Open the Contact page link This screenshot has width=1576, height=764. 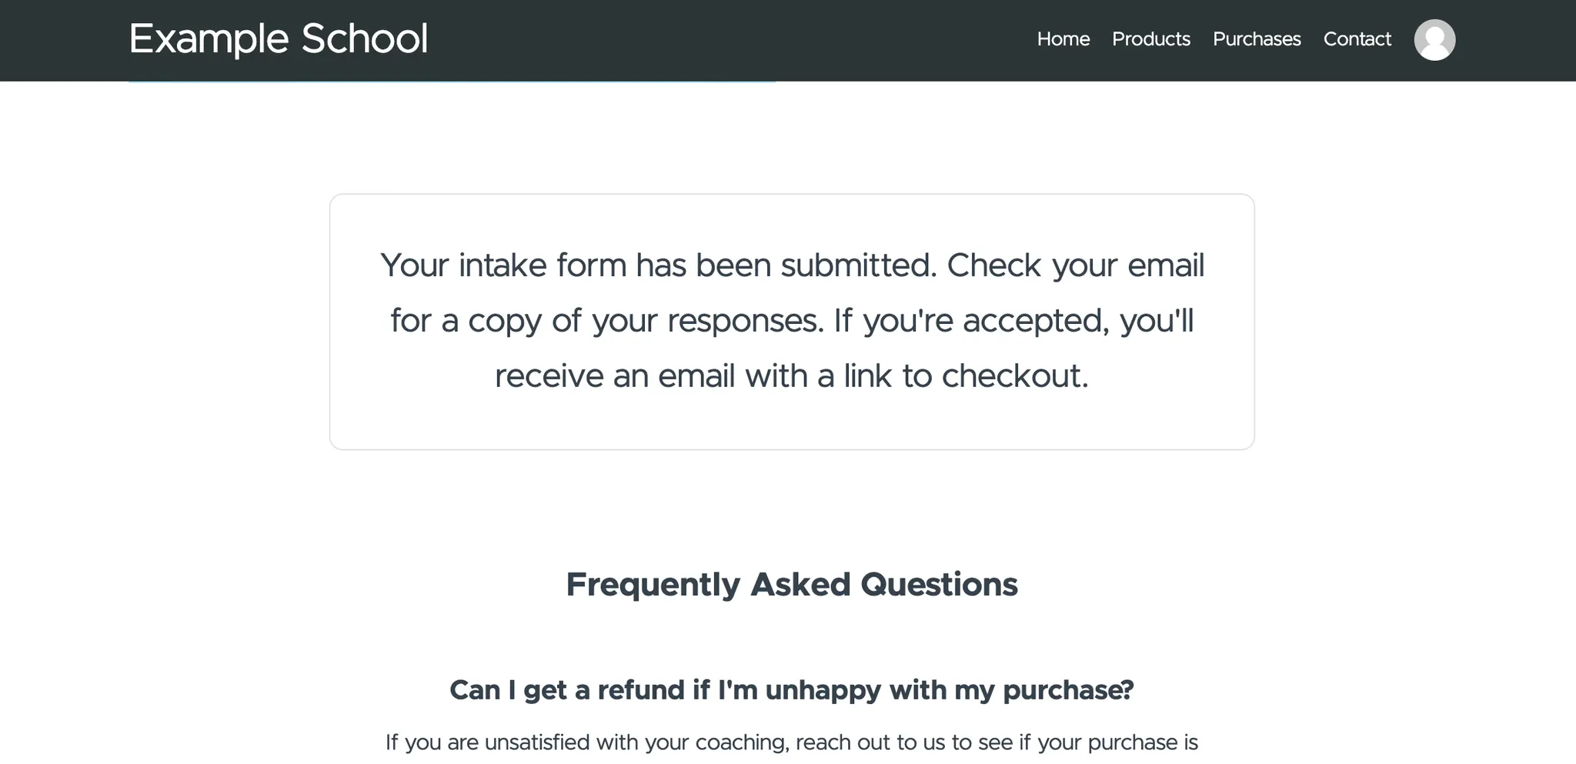pos(1357,39)
